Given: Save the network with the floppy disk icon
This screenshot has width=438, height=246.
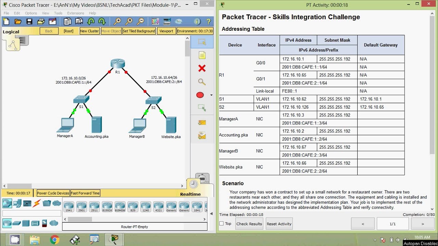Looking at the screenshot, I should 29,22.
